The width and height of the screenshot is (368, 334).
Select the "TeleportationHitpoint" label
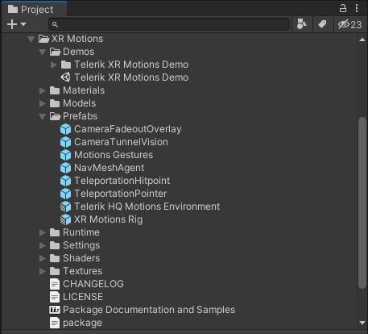[x=122, y=181]
